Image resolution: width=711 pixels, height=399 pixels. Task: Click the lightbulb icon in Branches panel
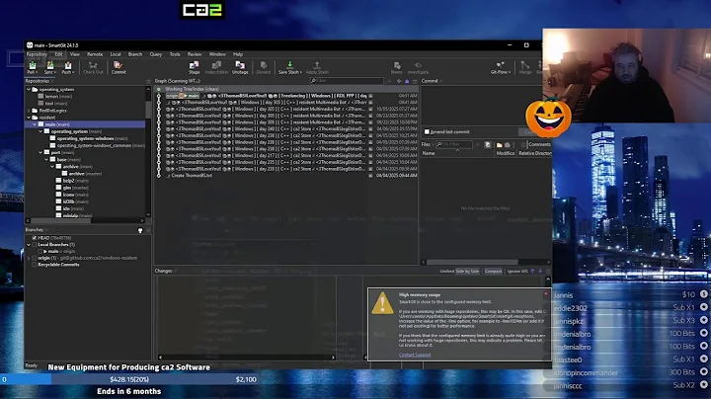(x=140, y=230)
